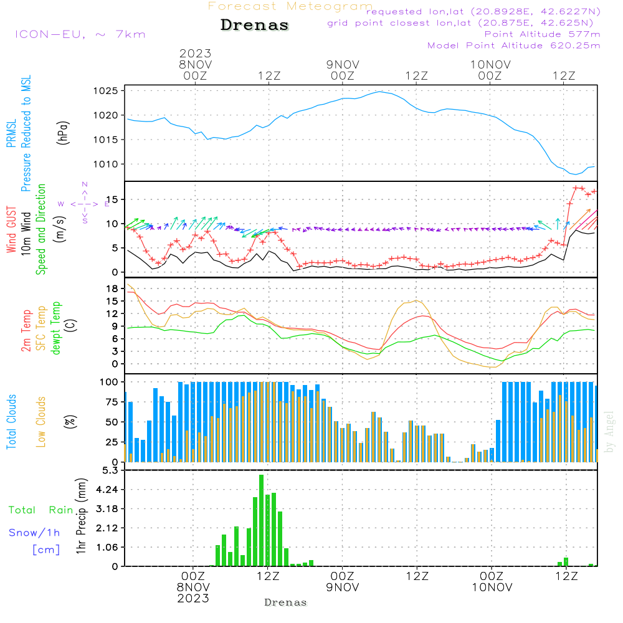The width and height of the screenshot is (623, 623).
Task: Click the 'Drenas' caption below the chart
Action: 285,602
